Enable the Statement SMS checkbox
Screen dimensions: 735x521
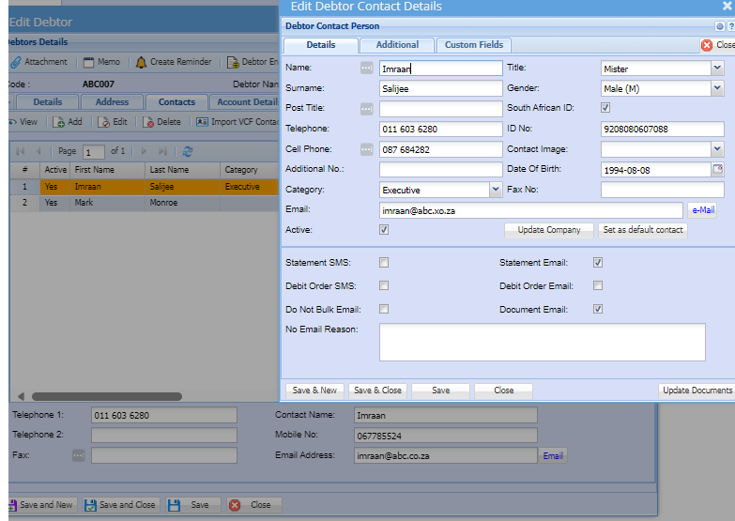pos(384,263)
